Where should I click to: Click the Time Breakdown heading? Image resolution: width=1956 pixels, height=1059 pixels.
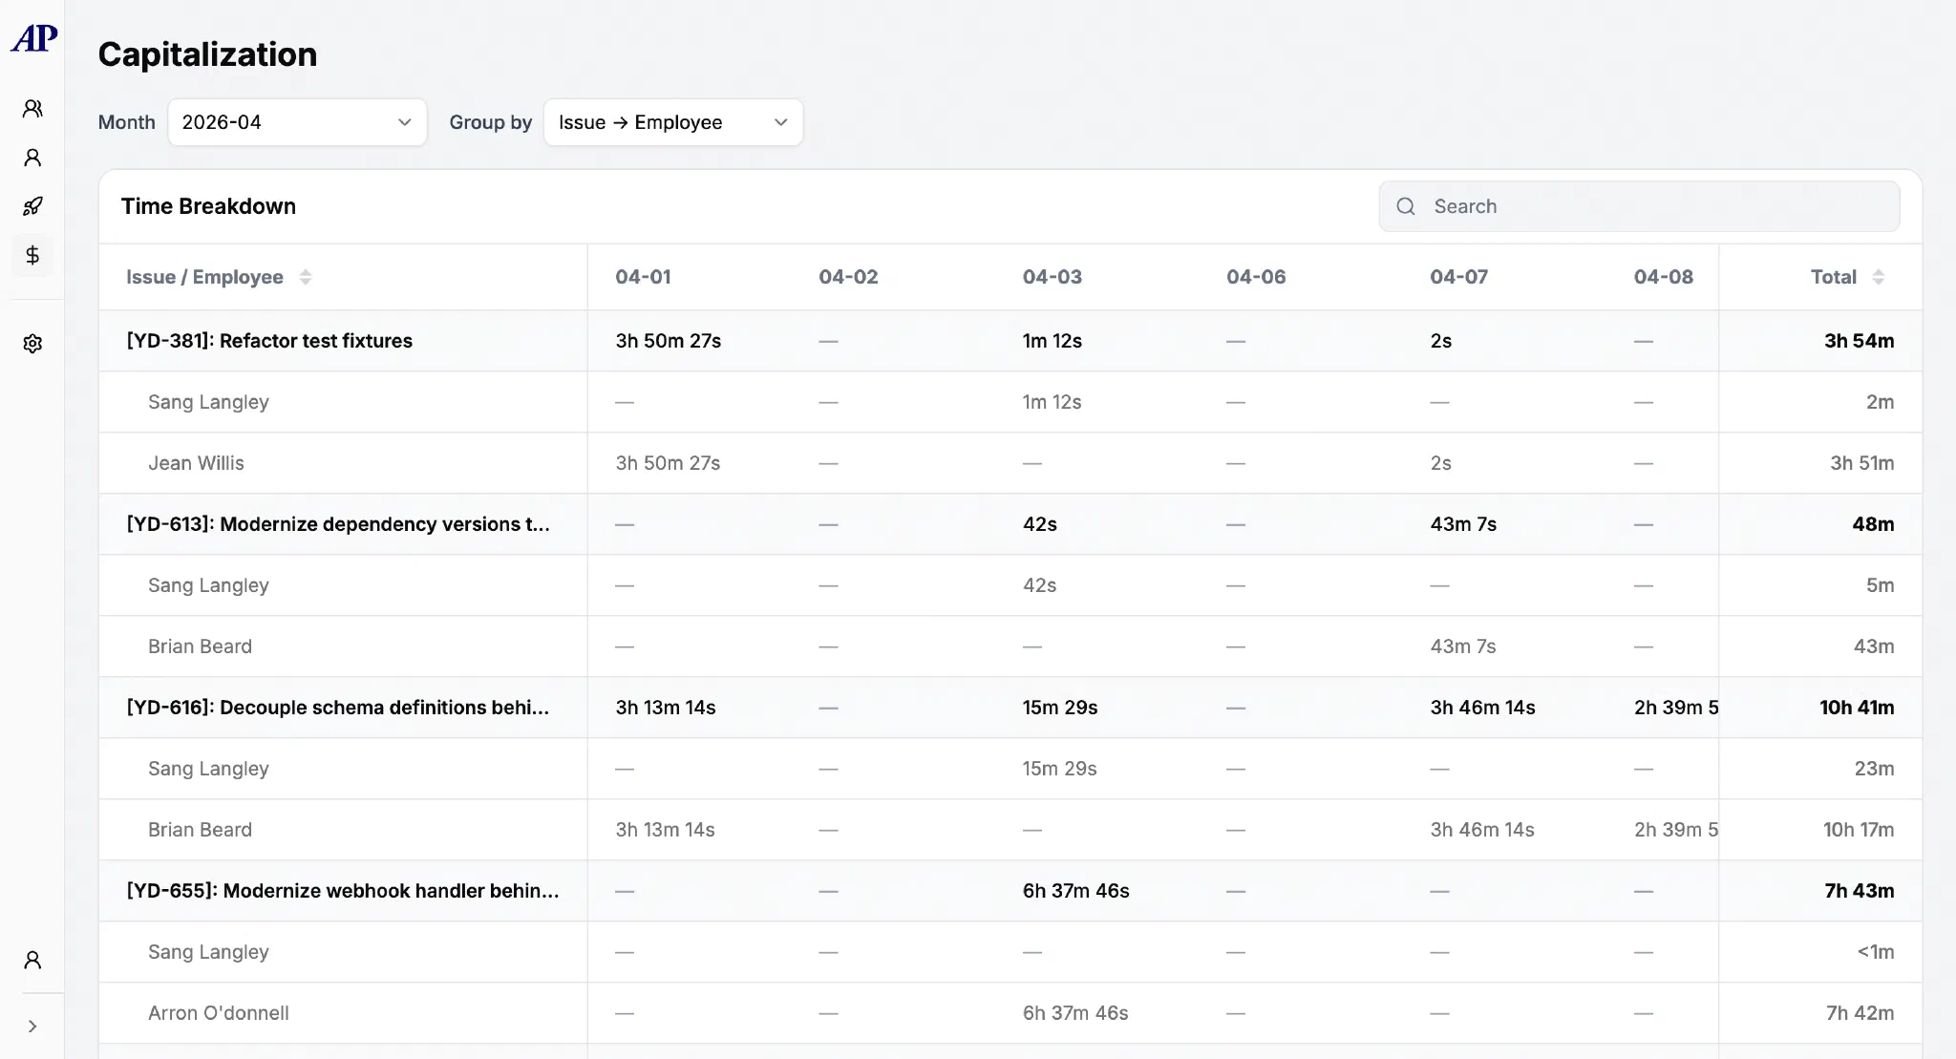click(x=208, y=206)
